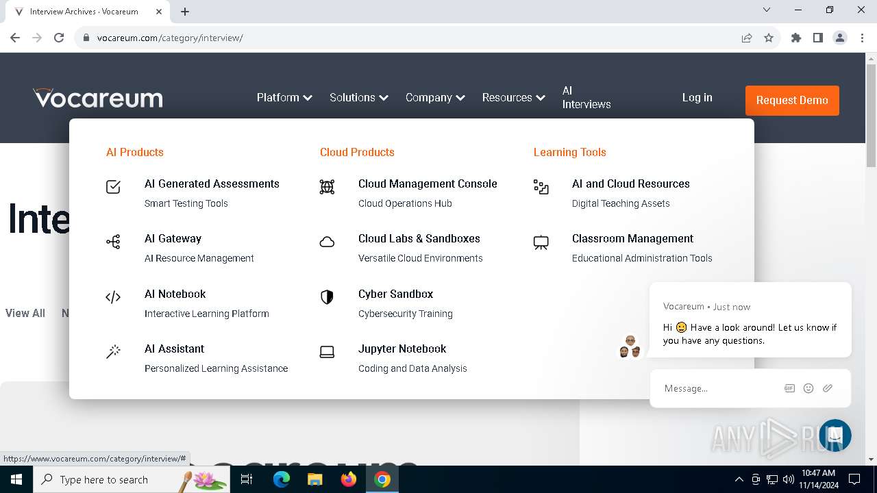Open AI and Cloud Resources link
The height and width of the screenshot is (493, 877).
pos(631,184)
